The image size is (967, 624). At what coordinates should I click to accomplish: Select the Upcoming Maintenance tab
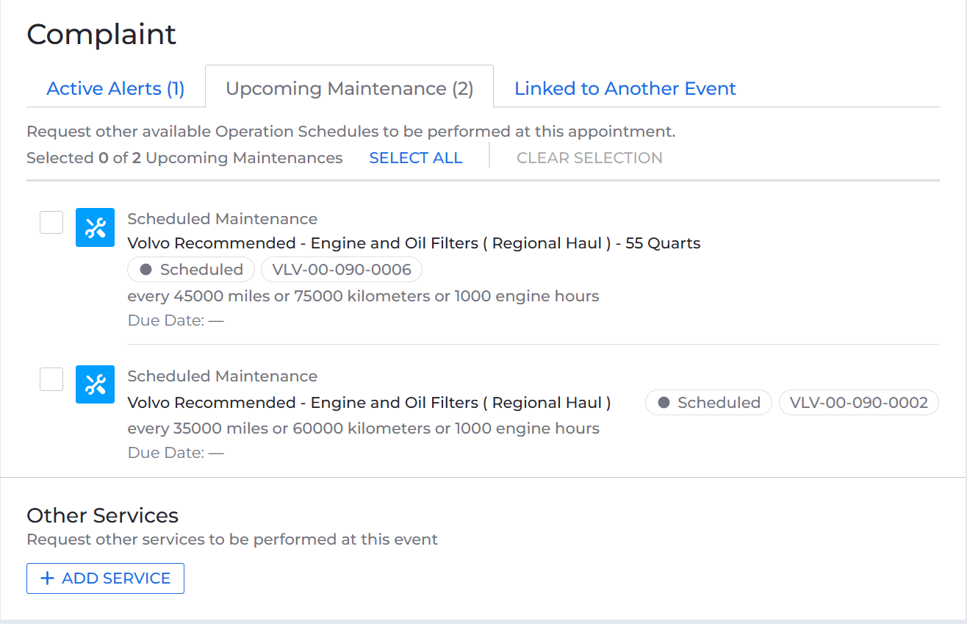(x=348, y=88)
